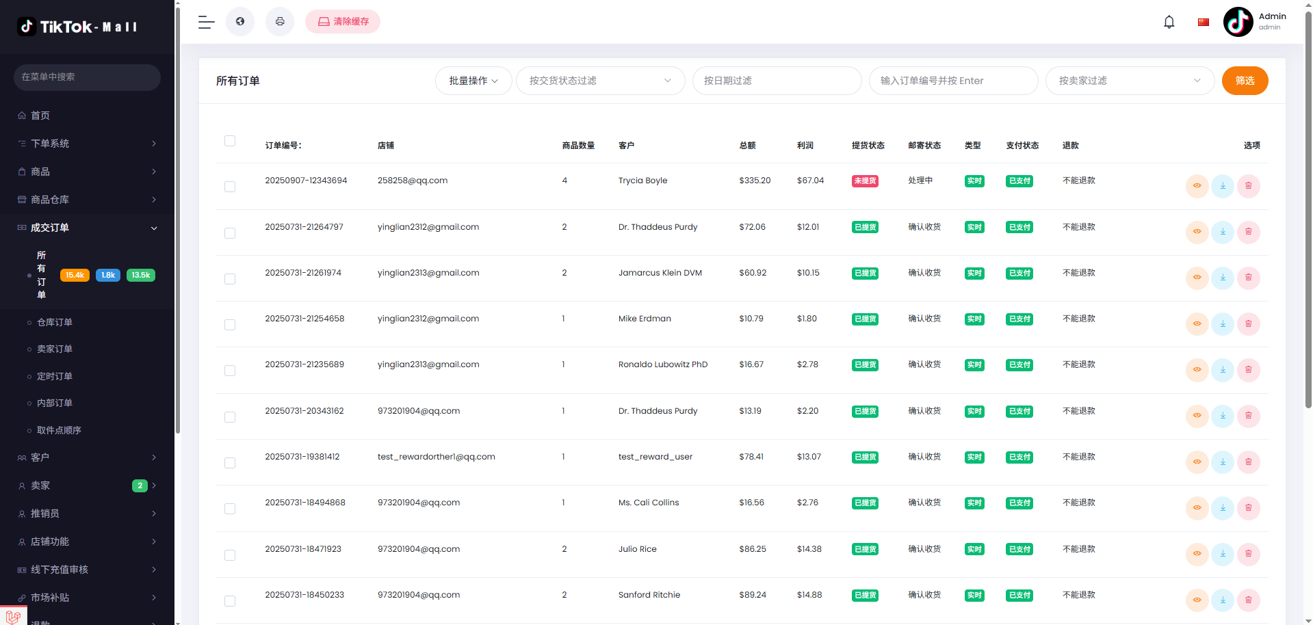View order 20250907-12343694 with eye icon
The image size is (1313, 625).
tap(1197, 186)
